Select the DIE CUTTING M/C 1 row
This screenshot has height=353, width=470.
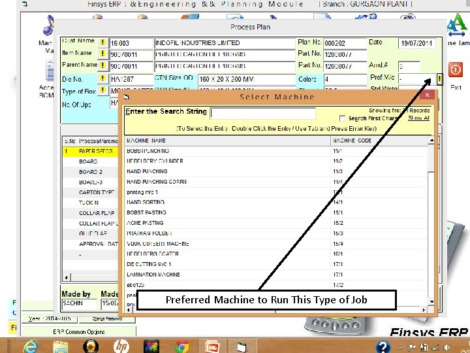click(276, 264)
